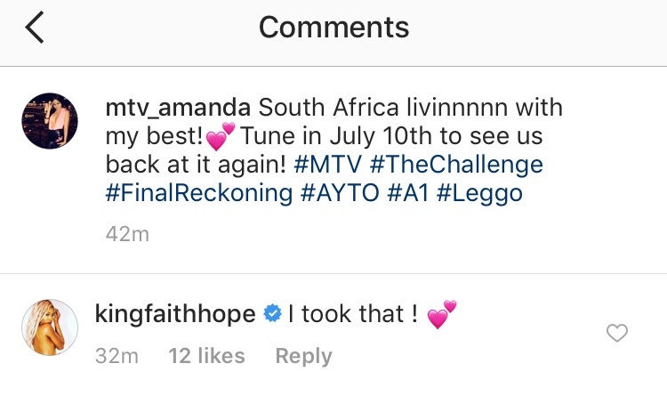667x404 pixels.
Task: Reply to kingfaithhope's comment
Action: pyautogui.click(x=303, y=356)
